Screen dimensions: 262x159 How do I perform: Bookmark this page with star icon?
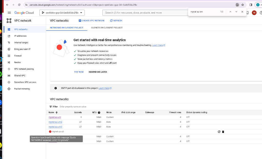243,5
